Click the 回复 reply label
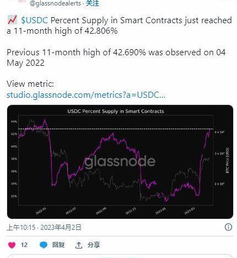The height and width of the screenshot is (258, 237). [x=58, y=245]
